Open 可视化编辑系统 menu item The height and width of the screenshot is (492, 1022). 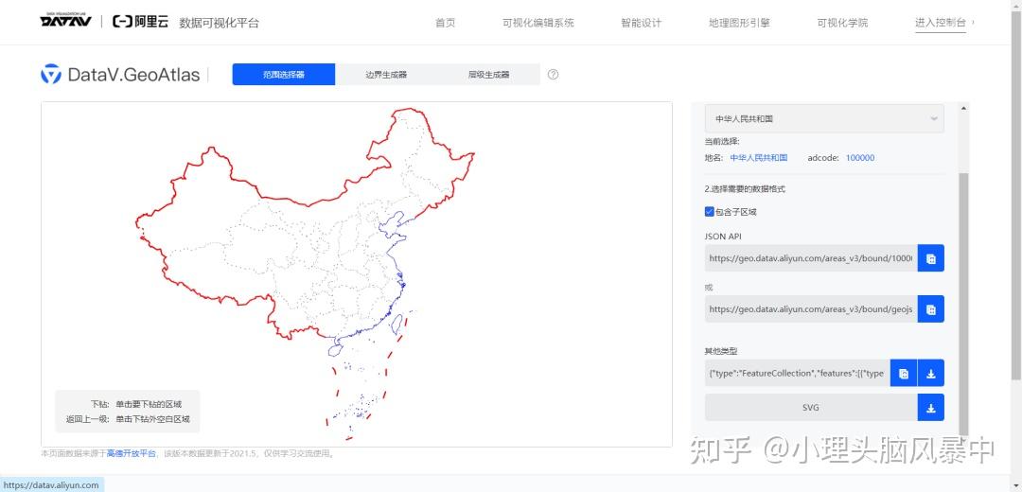point(538,23)
